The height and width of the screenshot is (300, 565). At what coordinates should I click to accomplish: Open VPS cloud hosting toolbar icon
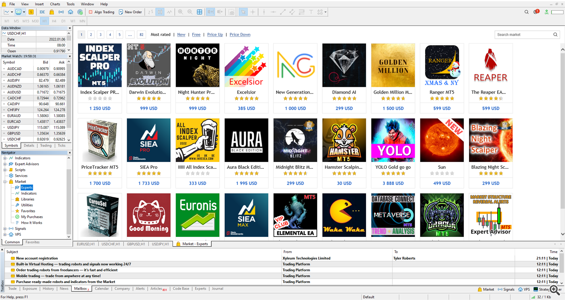pyautogui.click(x=70, y=12)
